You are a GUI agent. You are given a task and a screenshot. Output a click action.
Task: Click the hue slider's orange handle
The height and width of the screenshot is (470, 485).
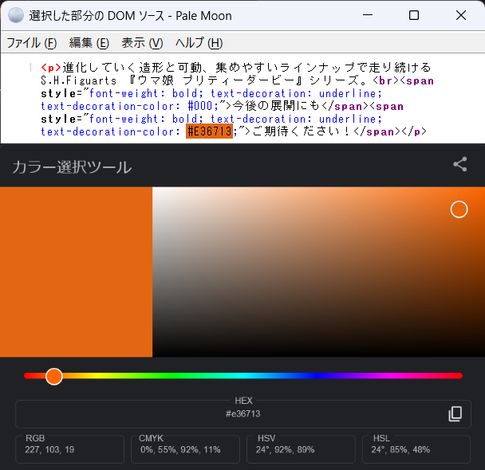click(53, 376)
